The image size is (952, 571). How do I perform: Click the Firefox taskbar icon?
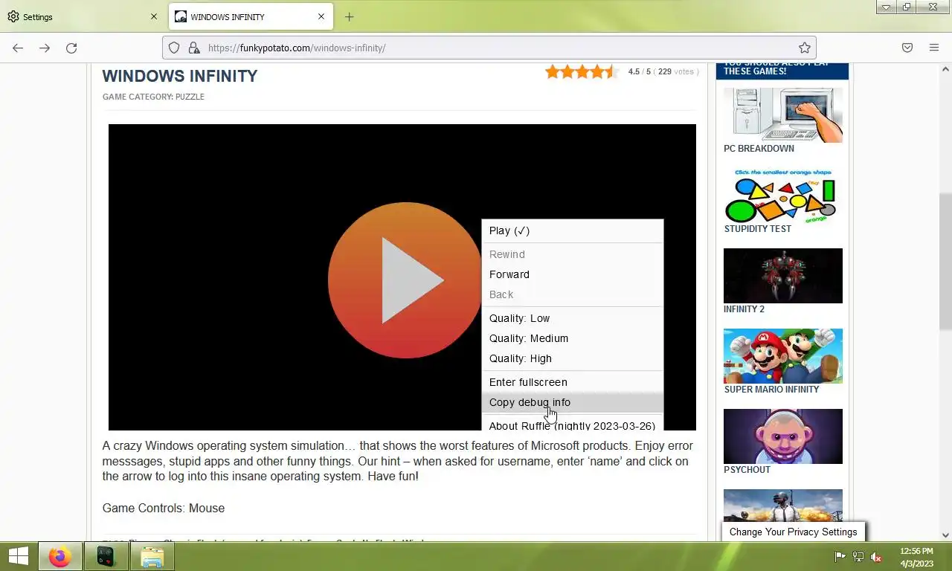click(x=59, y=556)
